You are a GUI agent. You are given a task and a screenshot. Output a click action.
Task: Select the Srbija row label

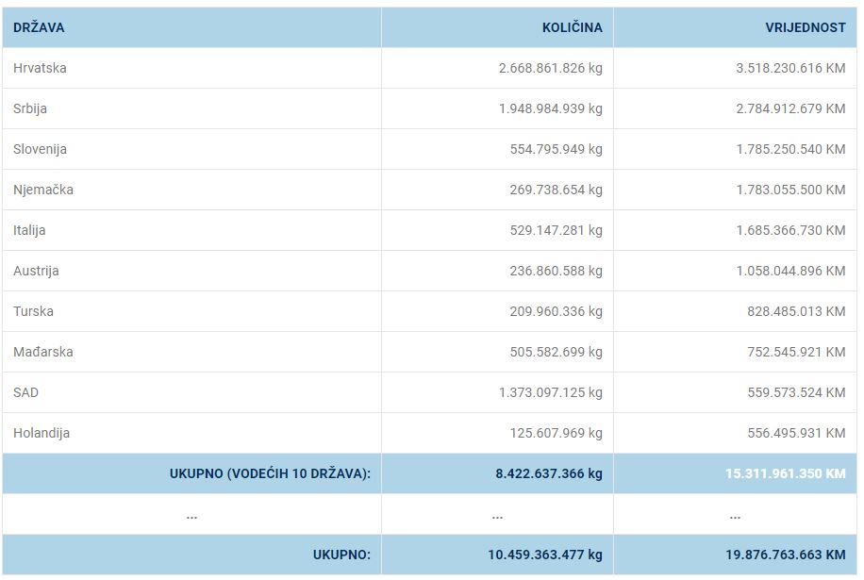pyautogui.click(x=30, y=108)
